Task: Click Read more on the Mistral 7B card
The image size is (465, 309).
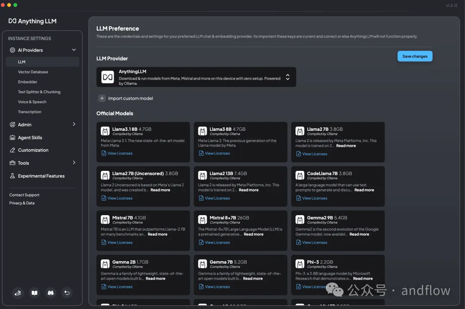Action: [x=158, y=234]
